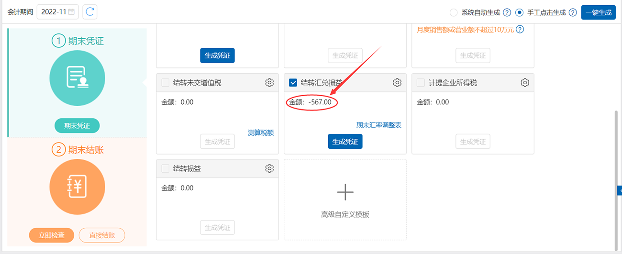
Task: Click the 立即检查 button
Action: [52, 235]
